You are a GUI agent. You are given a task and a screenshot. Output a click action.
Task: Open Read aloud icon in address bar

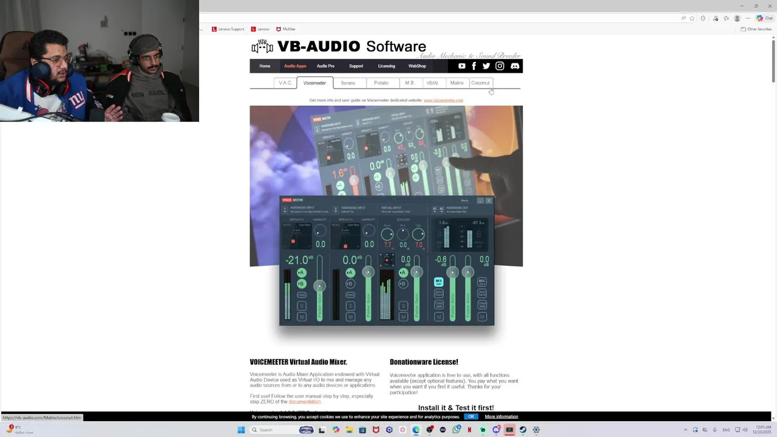(684, 18)
